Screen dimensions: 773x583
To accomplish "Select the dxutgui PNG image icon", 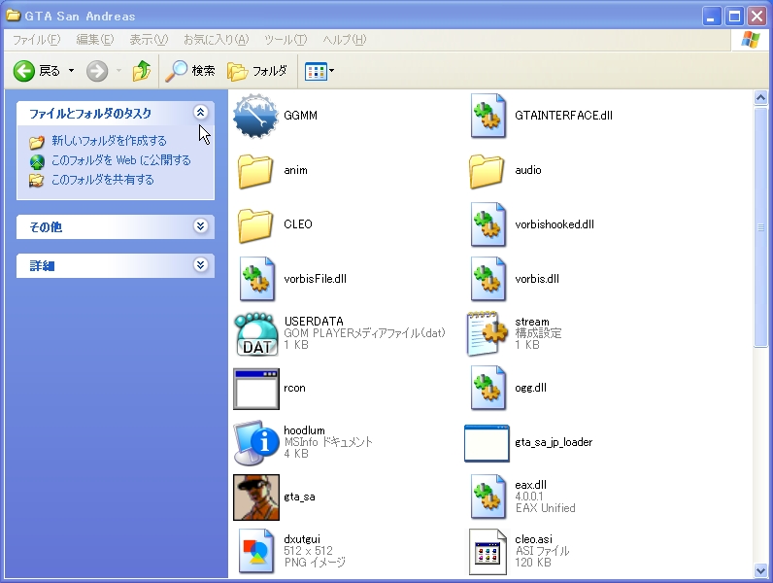I will click(x=256, y=552).
